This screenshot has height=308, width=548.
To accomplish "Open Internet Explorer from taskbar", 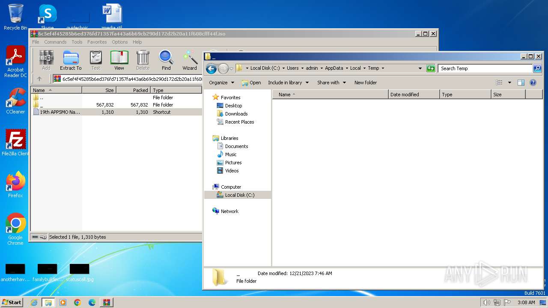I will point(34,302).
